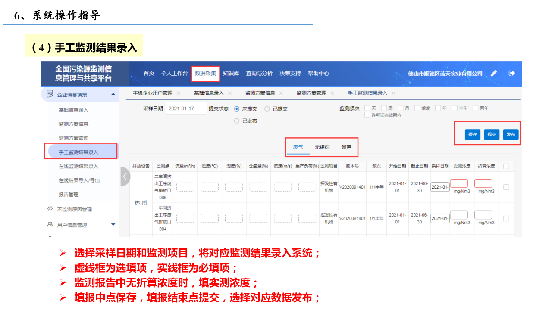Click the 不监测原因管理 eye-slash icon
Screen dimensions: 552x310
(50, 209)
